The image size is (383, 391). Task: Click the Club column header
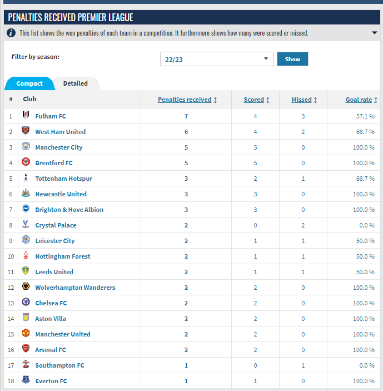pyautogui.click(x=29, y=99)
